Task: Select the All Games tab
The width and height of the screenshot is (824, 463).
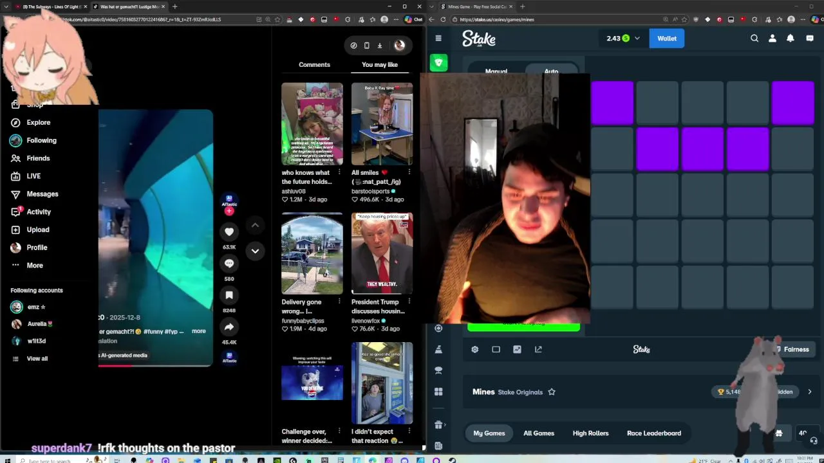Action: [x=539, y=433]
